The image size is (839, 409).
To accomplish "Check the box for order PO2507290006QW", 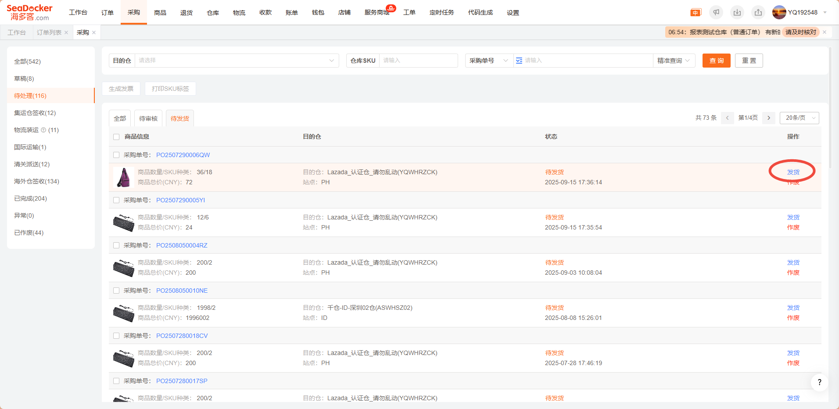I will point(116,155).
